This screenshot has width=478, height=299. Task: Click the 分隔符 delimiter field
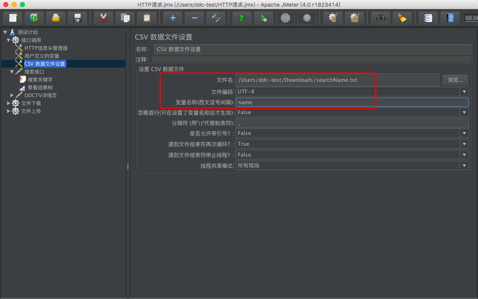click(x=352, y=123)
